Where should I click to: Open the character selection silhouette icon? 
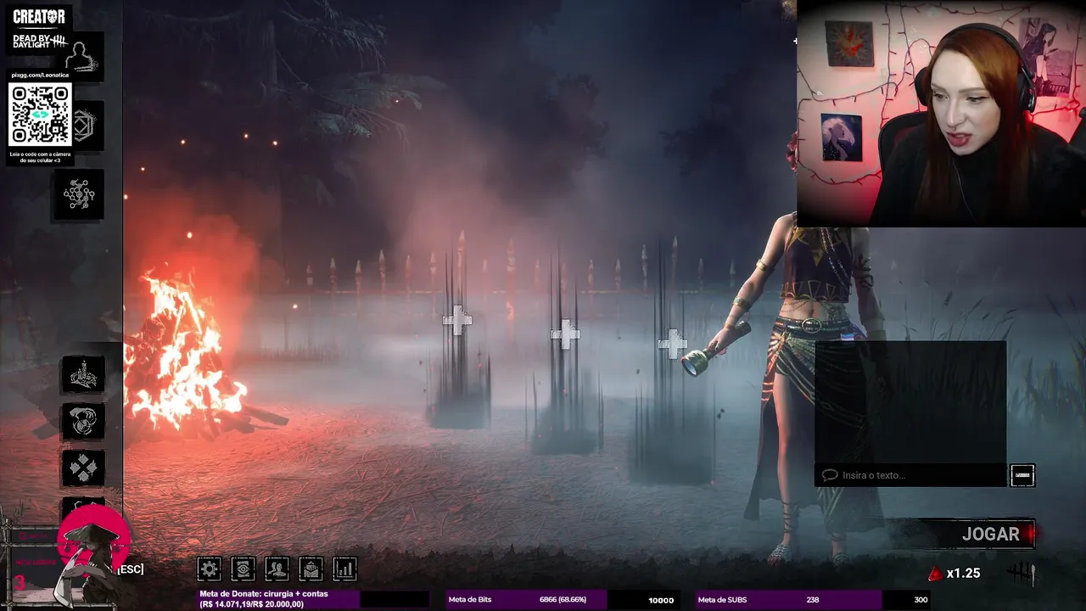(x=83, y=56)
